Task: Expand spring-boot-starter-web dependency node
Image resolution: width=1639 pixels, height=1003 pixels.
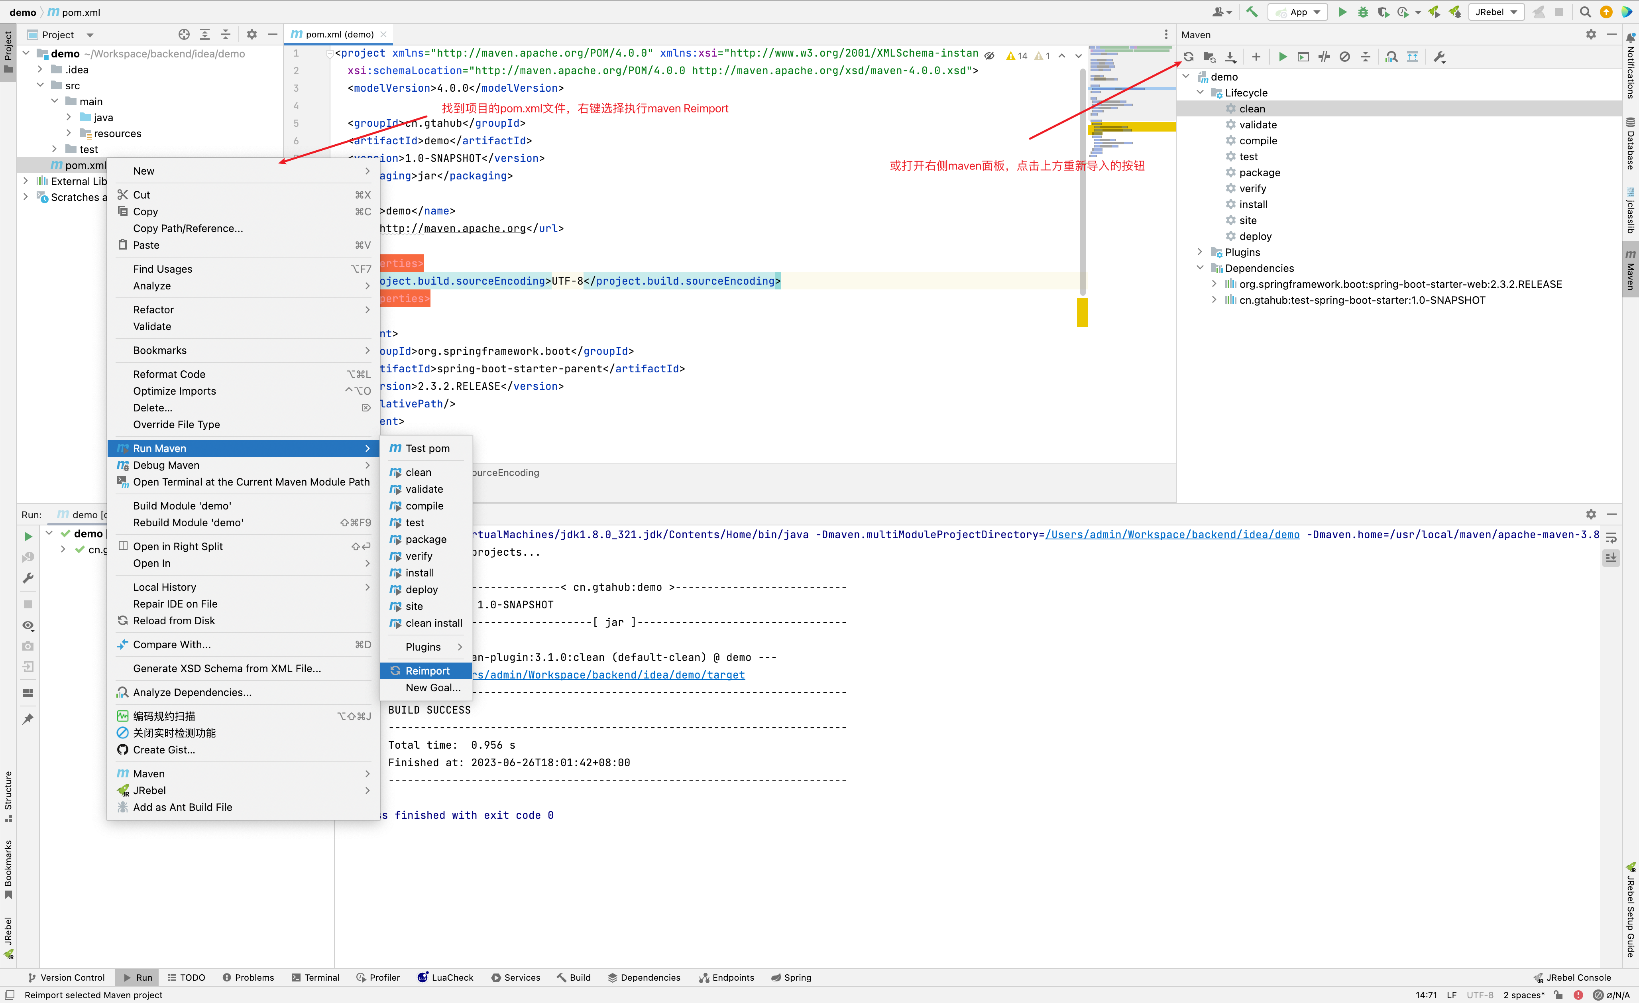Action: pos(1215,284)
